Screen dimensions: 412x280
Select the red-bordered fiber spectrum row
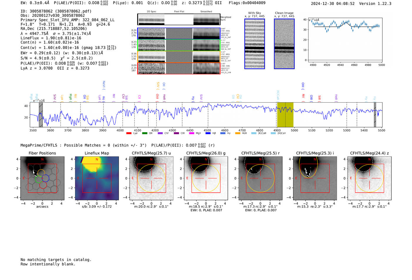tap(179, 68)
